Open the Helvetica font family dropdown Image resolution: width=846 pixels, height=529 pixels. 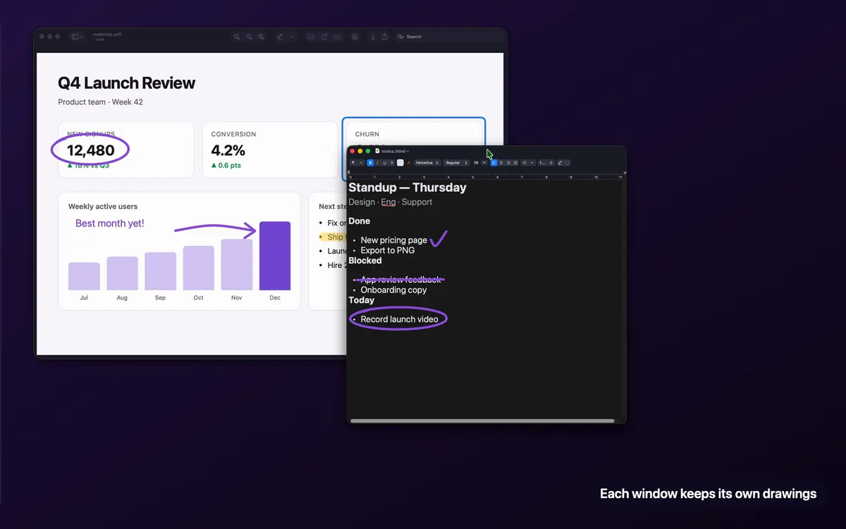(x=427, y=163)
